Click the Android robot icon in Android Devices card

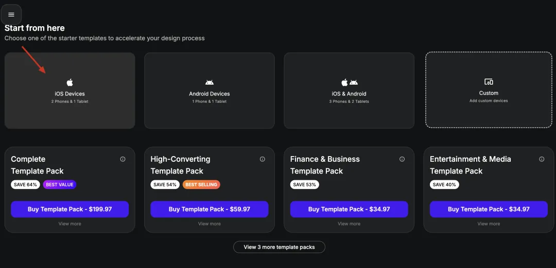click(x=210, y=83)
